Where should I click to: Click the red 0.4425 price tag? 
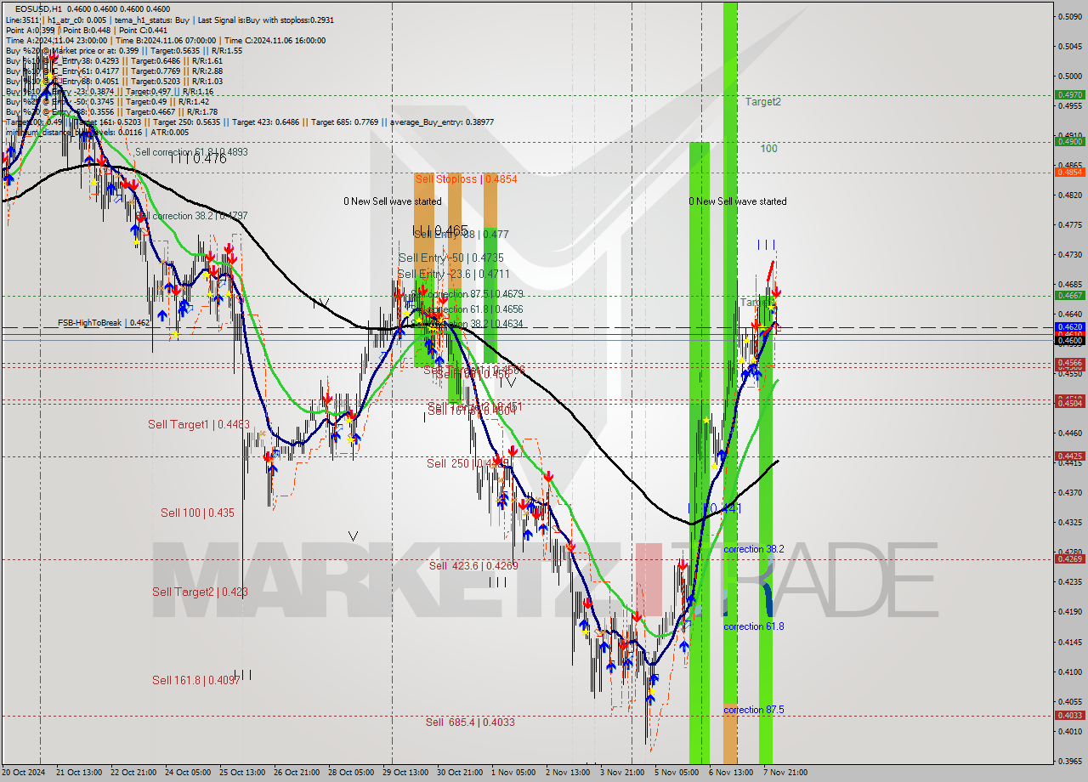tap(1069, 456)
